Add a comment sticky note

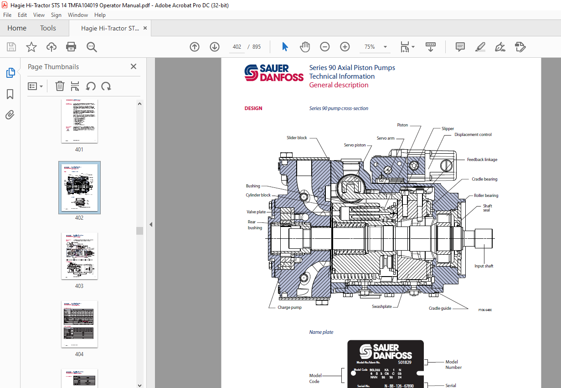pos(460,47)
